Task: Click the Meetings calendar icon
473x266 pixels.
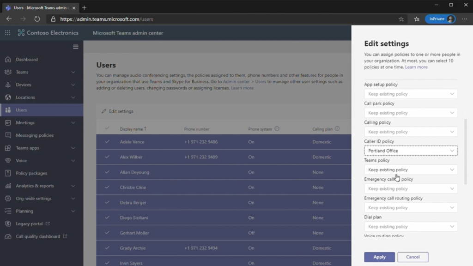Action: 8,123
